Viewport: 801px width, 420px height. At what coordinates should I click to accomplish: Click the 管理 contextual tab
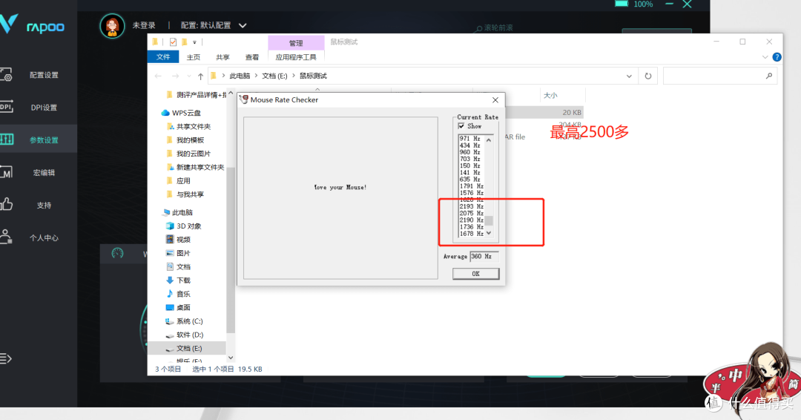[296, 43]
